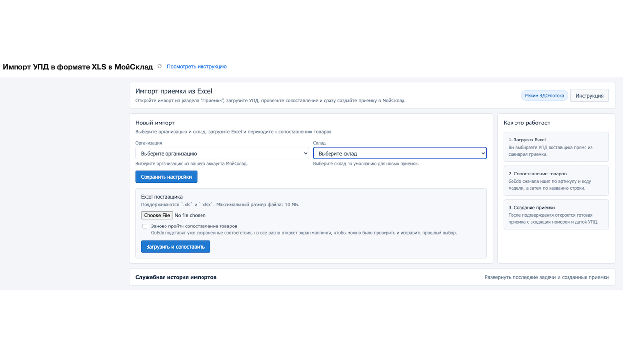Click Развернуть последние задачи и созданные приемки
This screenshot has height=350, width=623.
pos(546,277)
